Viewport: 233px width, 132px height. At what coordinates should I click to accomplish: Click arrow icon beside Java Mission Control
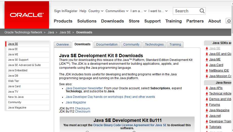click(207, 76)
